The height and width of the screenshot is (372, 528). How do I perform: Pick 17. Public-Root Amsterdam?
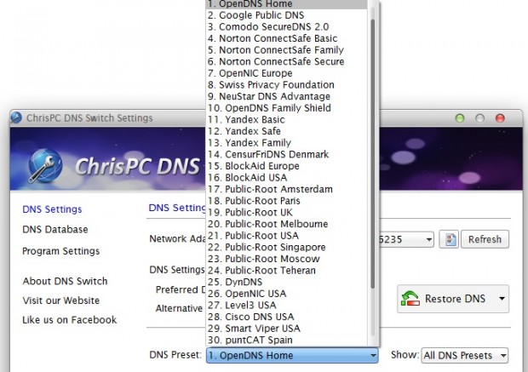286,190
